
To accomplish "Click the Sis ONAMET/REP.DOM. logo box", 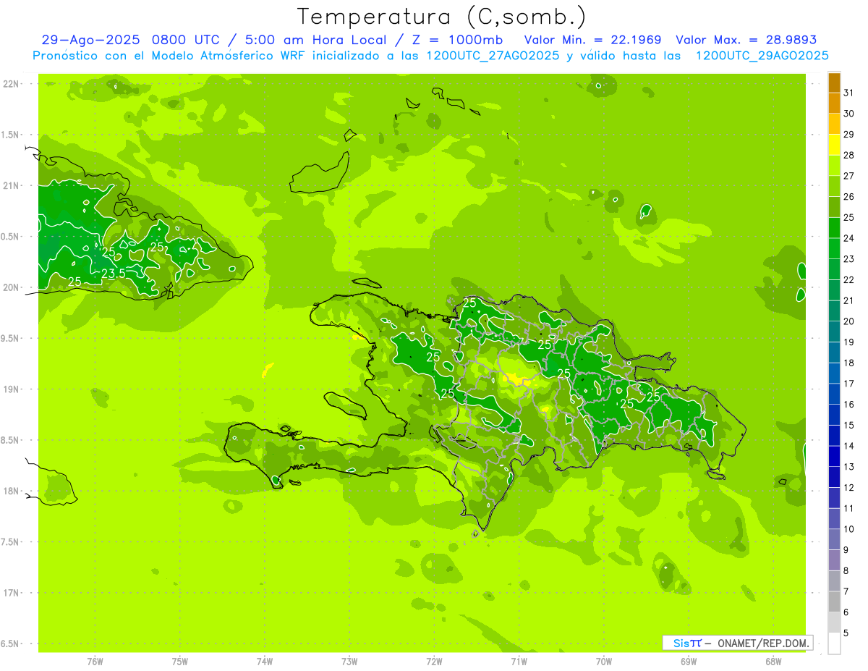I will click(737, 643).
